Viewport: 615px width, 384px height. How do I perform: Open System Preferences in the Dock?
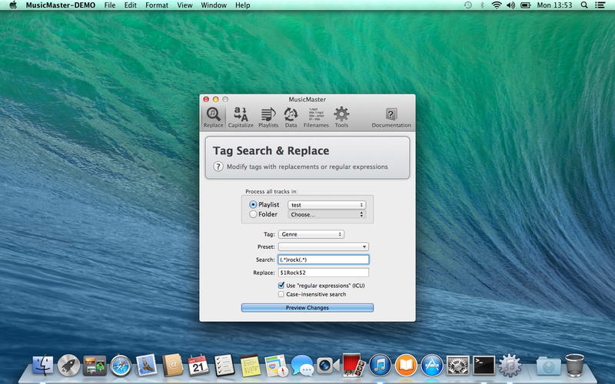[457, 366]
